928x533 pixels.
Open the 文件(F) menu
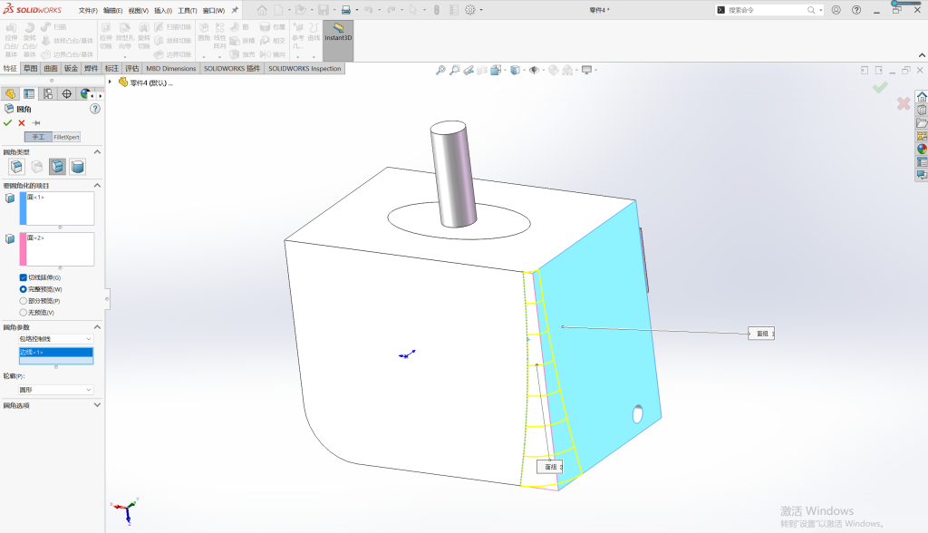point(88,10)
